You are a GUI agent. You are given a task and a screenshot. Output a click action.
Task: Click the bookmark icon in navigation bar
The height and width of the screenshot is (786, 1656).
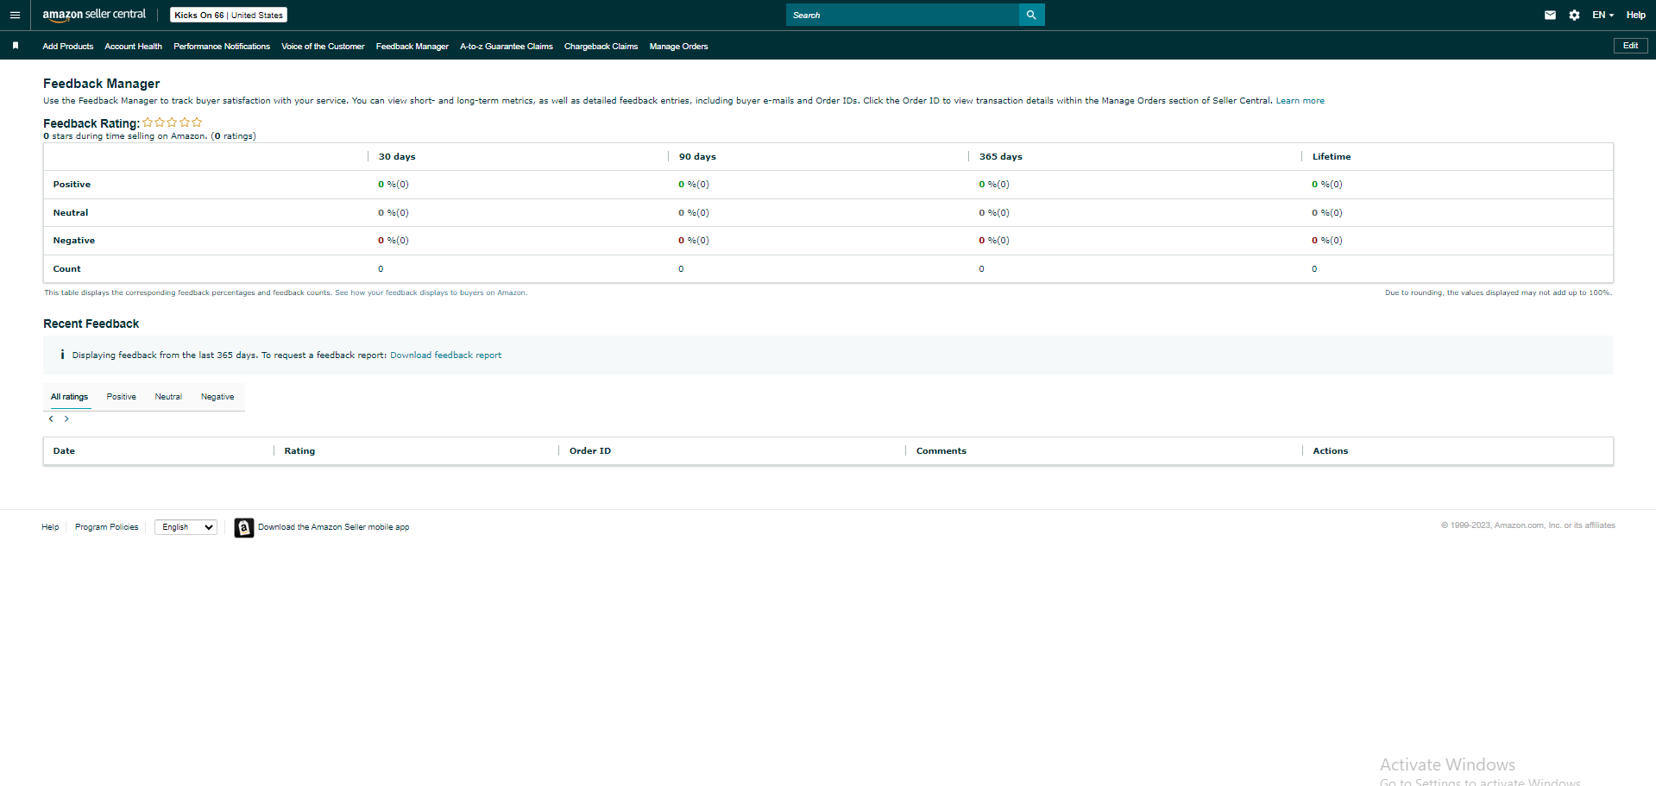16,46
